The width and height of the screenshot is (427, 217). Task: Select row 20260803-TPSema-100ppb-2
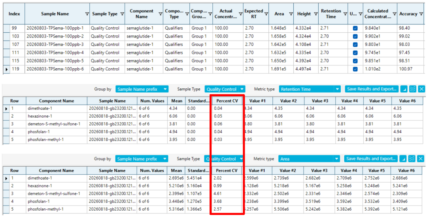point(214,36)
